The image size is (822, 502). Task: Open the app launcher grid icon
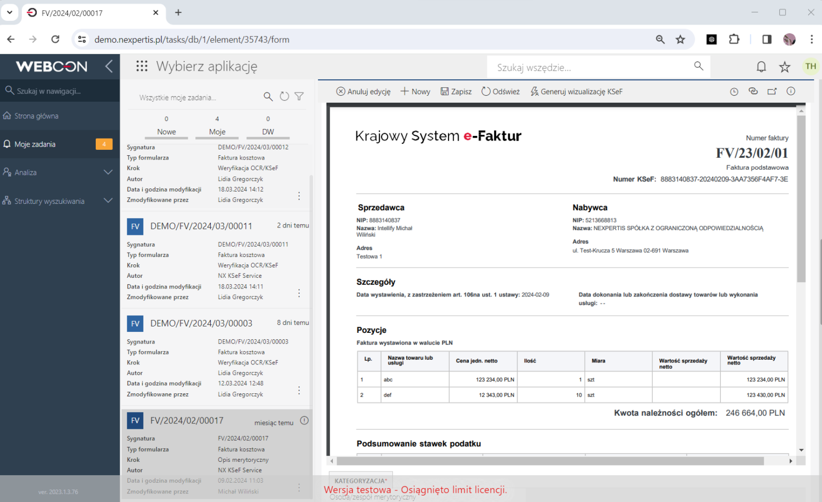click(142, 66)
